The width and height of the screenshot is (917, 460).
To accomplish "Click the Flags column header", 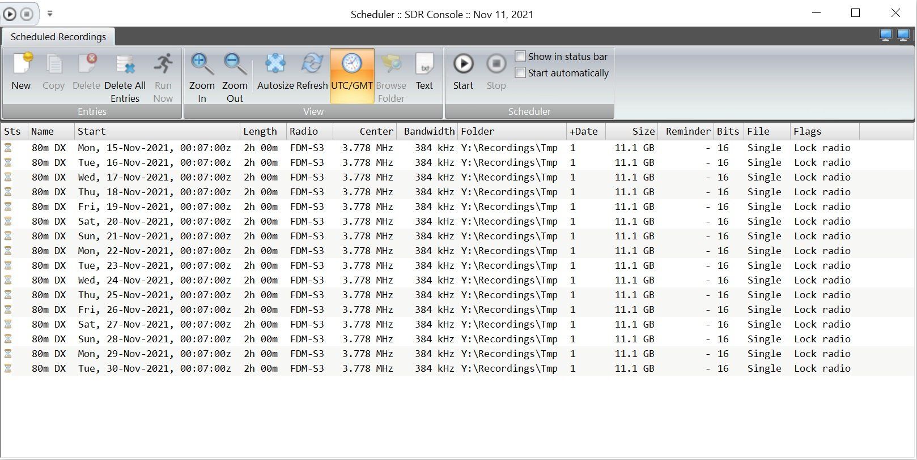I will tap(825, 131).
